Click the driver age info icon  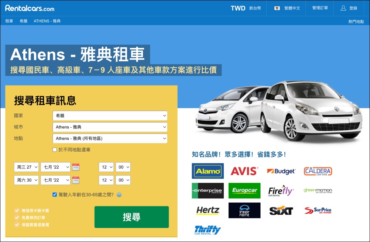click(119, 195)
